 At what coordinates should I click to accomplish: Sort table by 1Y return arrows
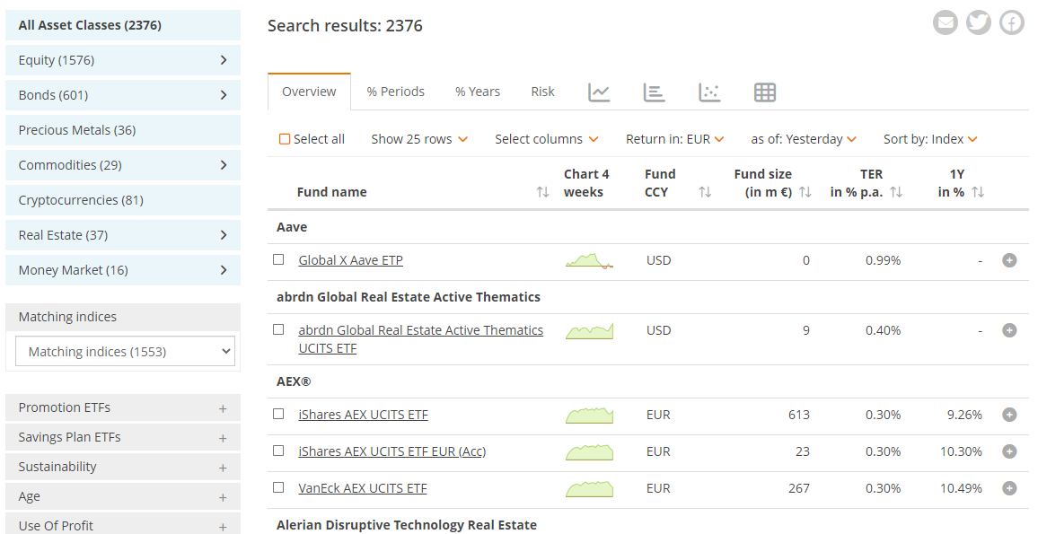pos(978,192)
